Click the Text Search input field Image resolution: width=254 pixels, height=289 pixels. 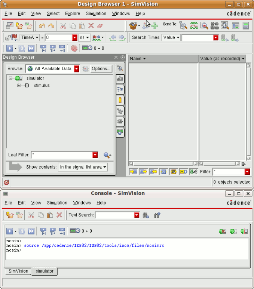coord(115,215)
